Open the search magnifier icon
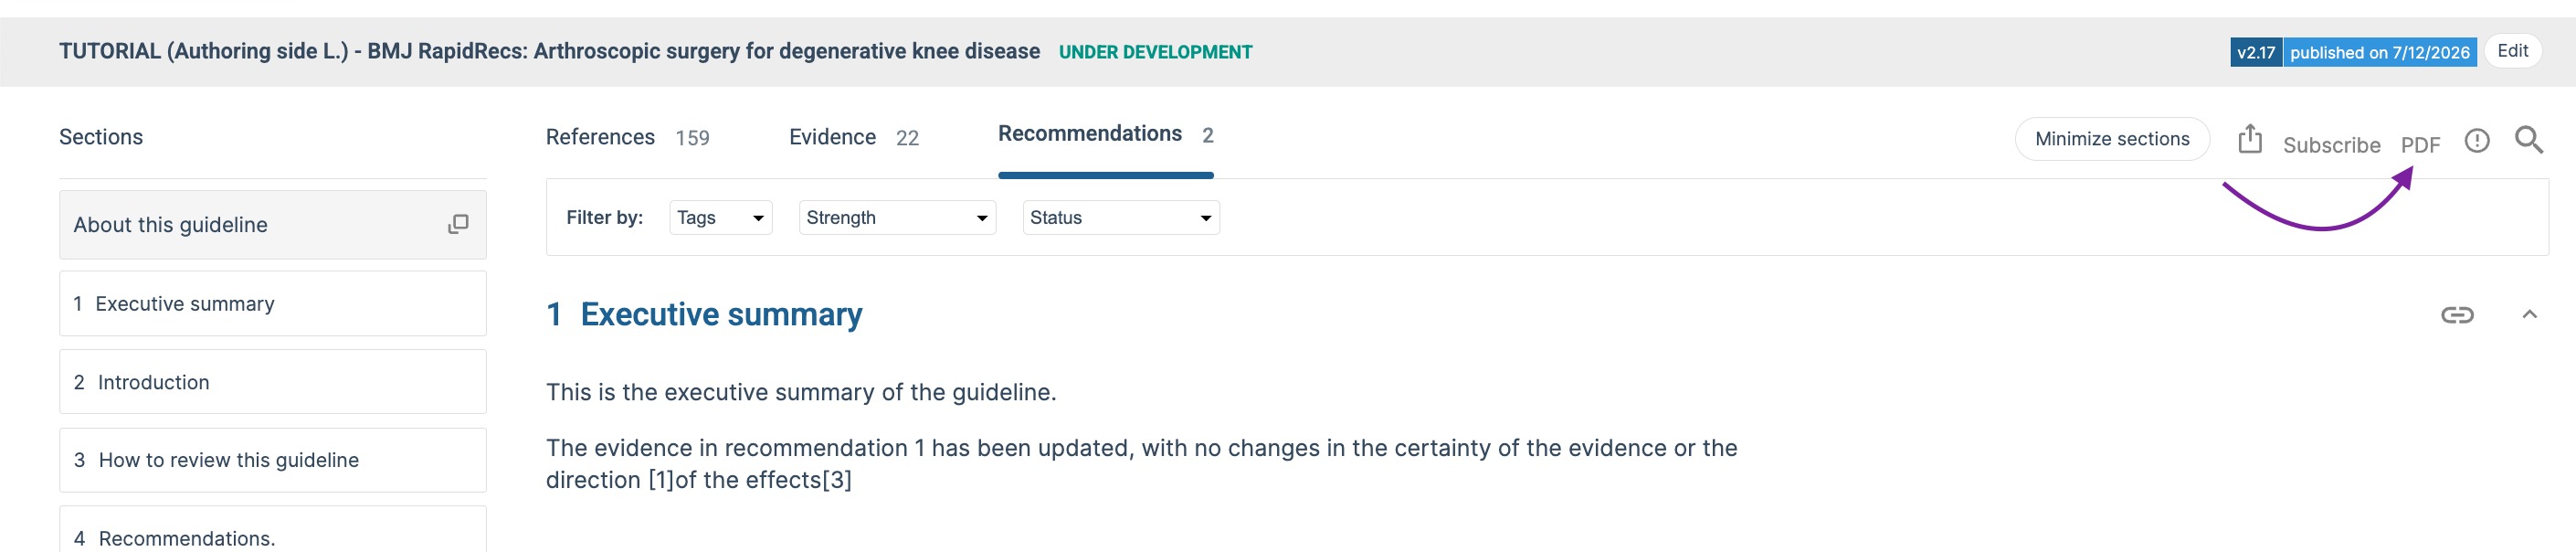 point(2528,140)
